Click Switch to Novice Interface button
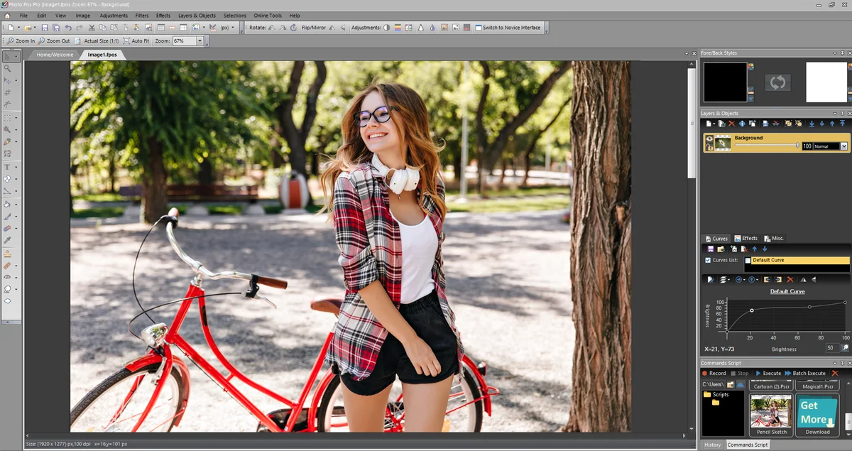The image size is (852, 451). (x=507, y=28)
